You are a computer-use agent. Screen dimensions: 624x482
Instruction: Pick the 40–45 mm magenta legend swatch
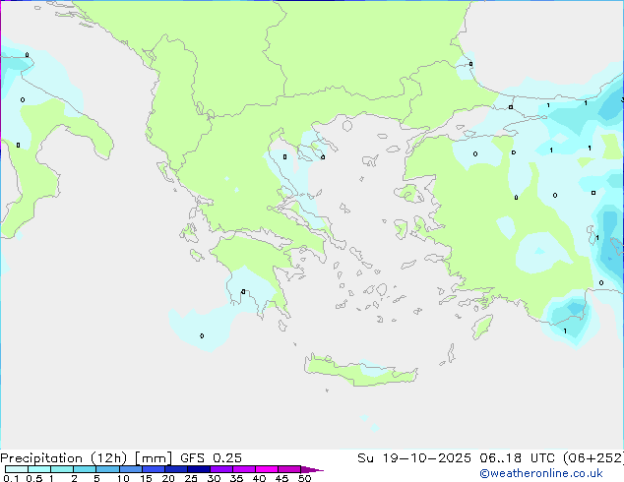point(267,469)
